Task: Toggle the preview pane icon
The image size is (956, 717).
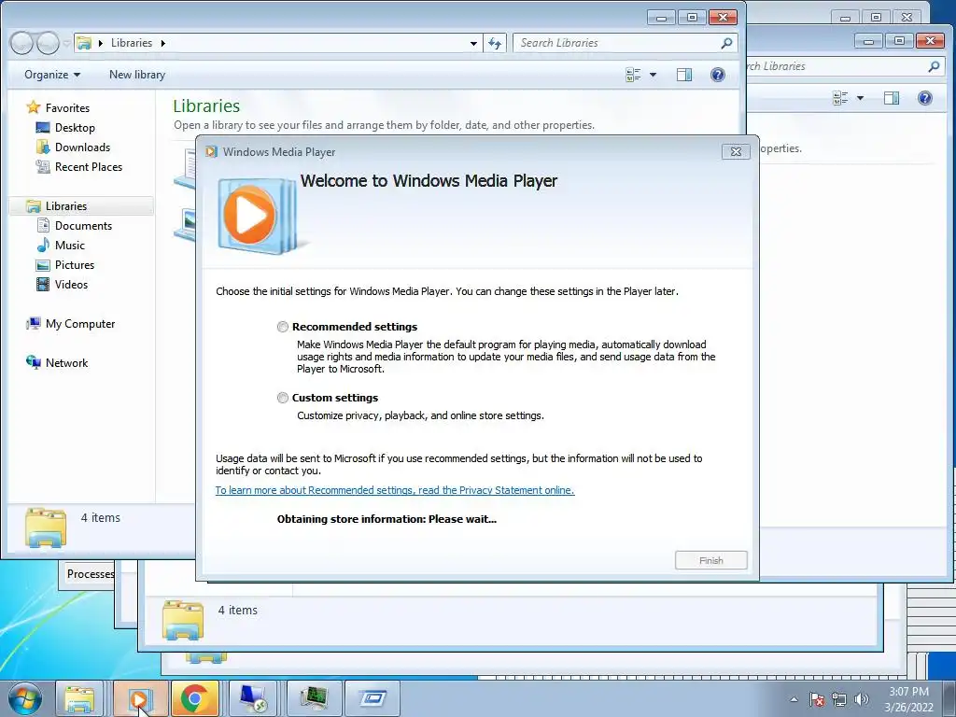Action: pos(684,75)
